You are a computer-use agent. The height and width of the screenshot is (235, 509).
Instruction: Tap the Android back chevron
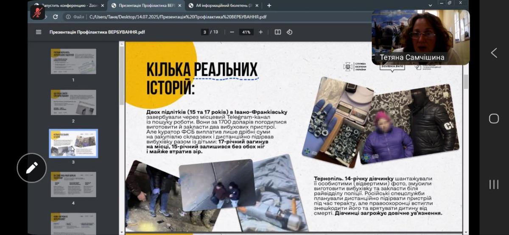click(494, 53)
